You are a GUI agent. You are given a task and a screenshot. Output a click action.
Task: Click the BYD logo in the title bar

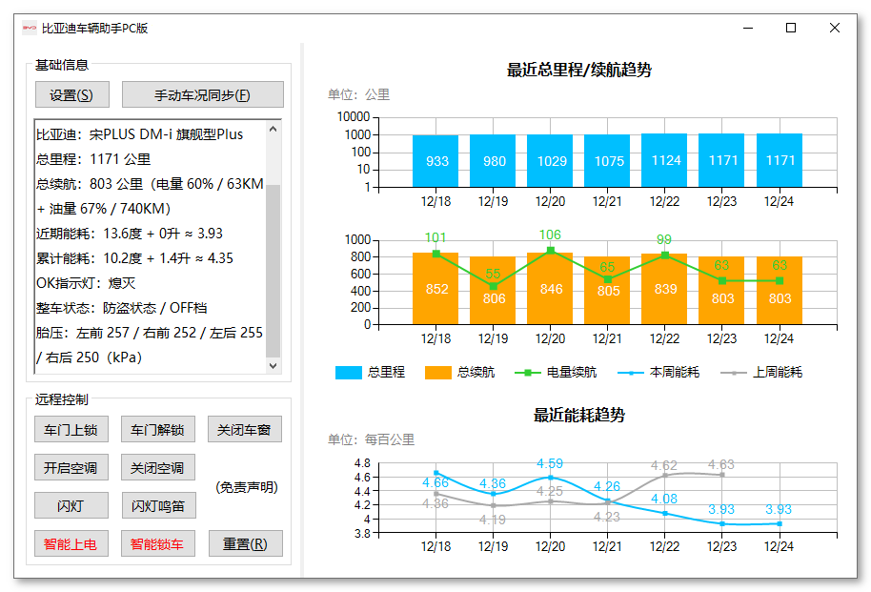point(29,29)
